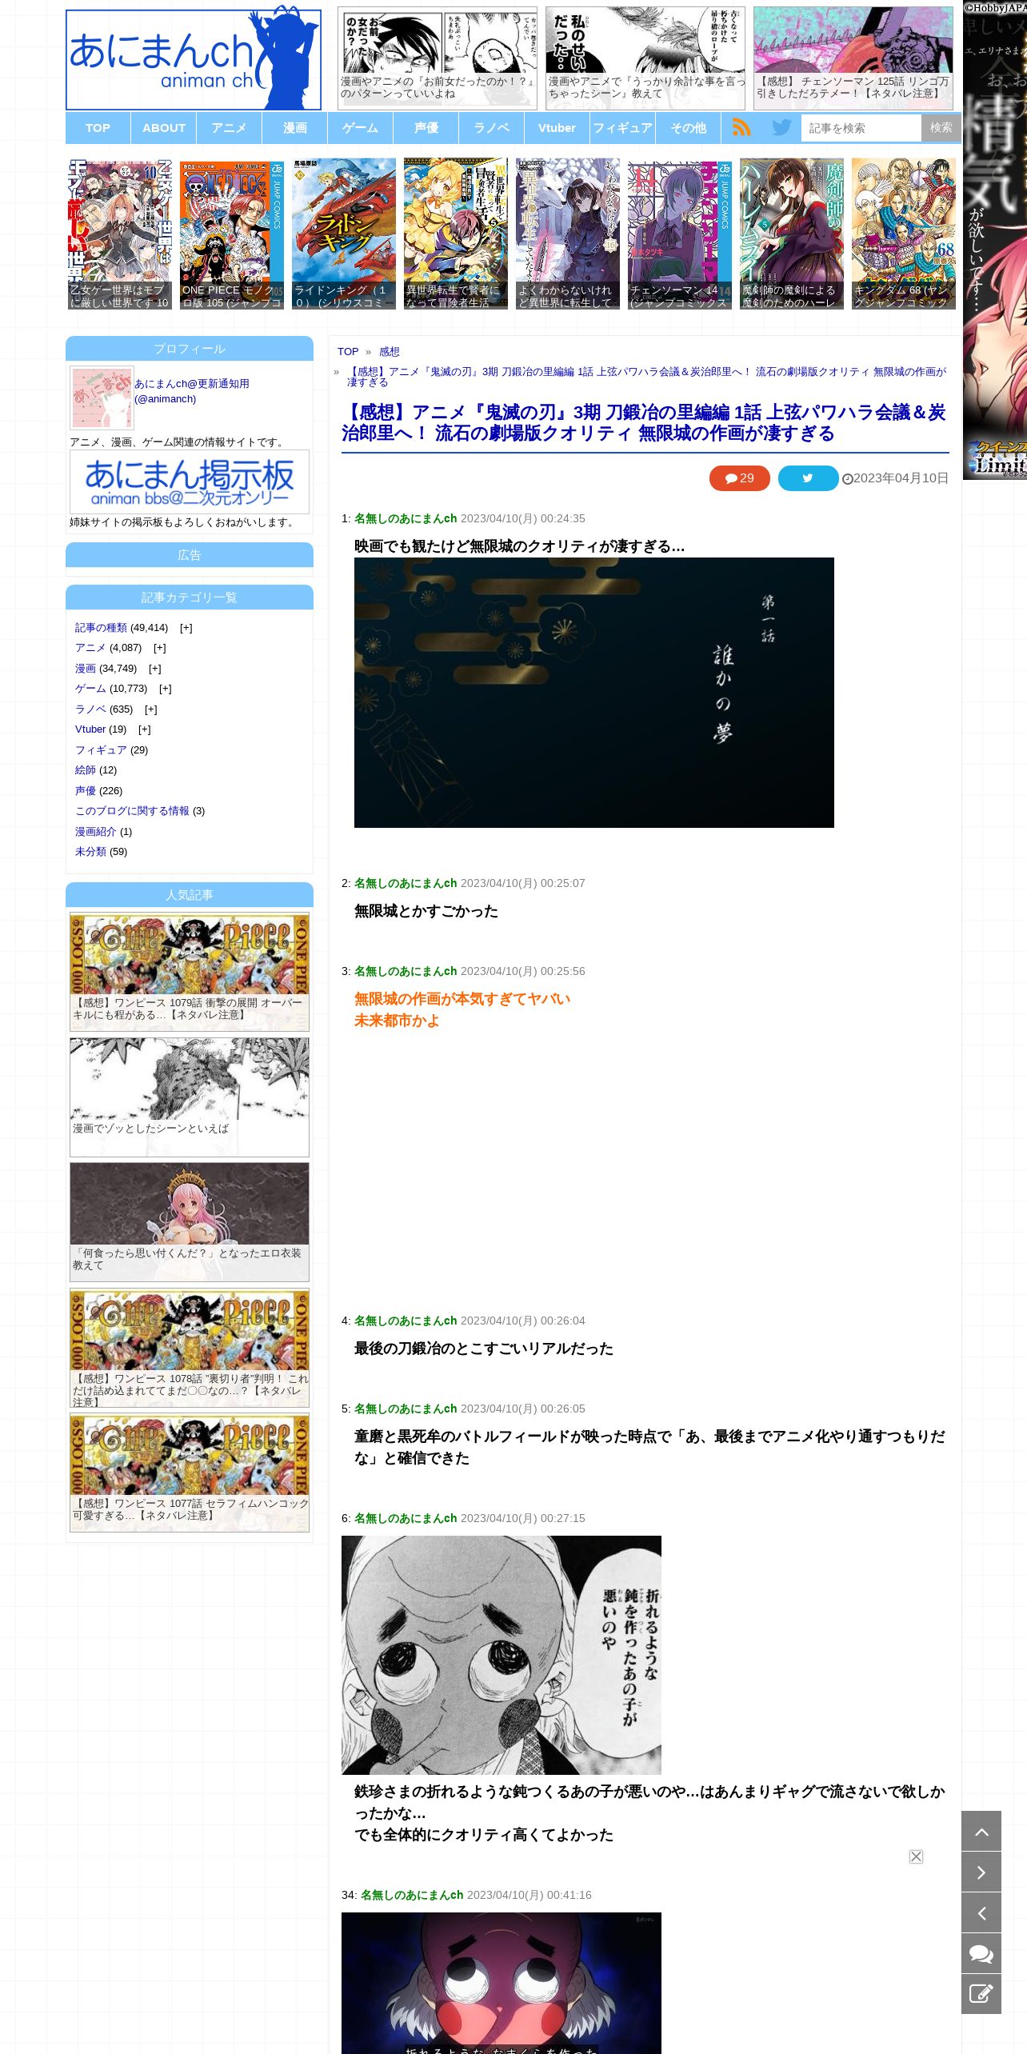
Task: Open キングダム 68 book cover
Action: [x=904, y=234]
